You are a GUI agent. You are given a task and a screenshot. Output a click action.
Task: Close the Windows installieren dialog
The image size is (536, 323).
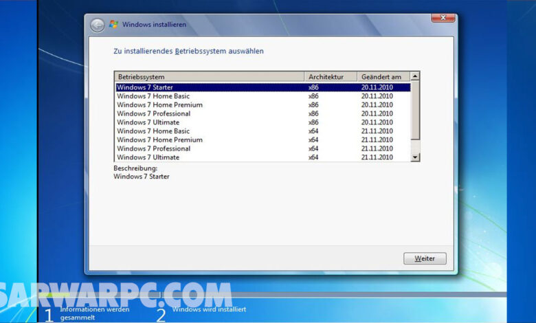tap(443, 17)
